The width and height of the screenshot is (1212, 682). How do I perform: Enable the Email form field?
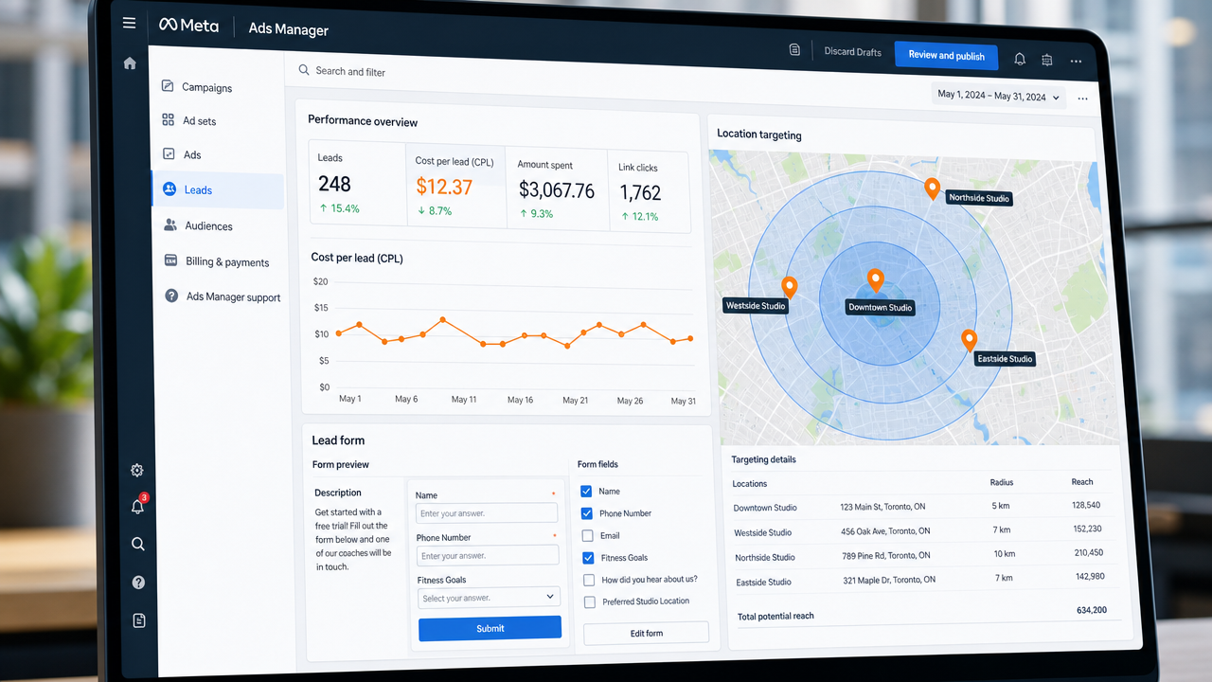(x=588, y=535)
